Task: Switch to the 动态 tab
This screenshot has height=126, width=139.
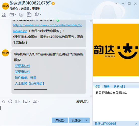Action: [x=97, y=86]
